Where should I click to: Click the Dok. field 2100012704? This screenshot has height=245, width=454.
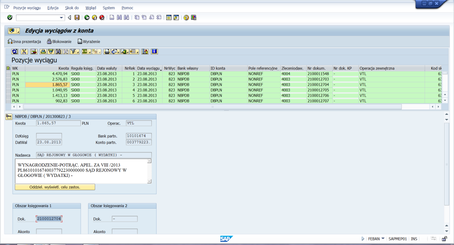coord(49,219)
